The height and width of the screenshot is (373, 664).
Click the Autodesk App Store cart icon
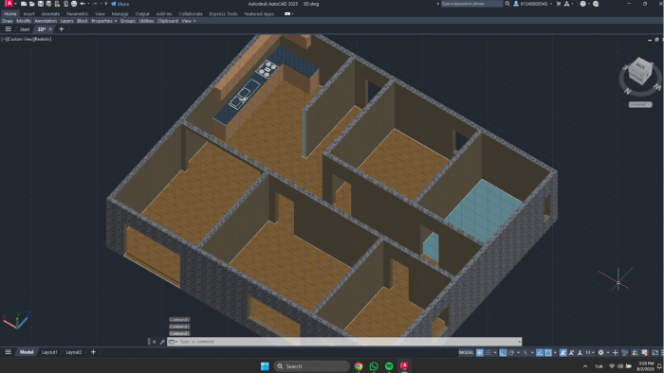click(x=558, y=4)
